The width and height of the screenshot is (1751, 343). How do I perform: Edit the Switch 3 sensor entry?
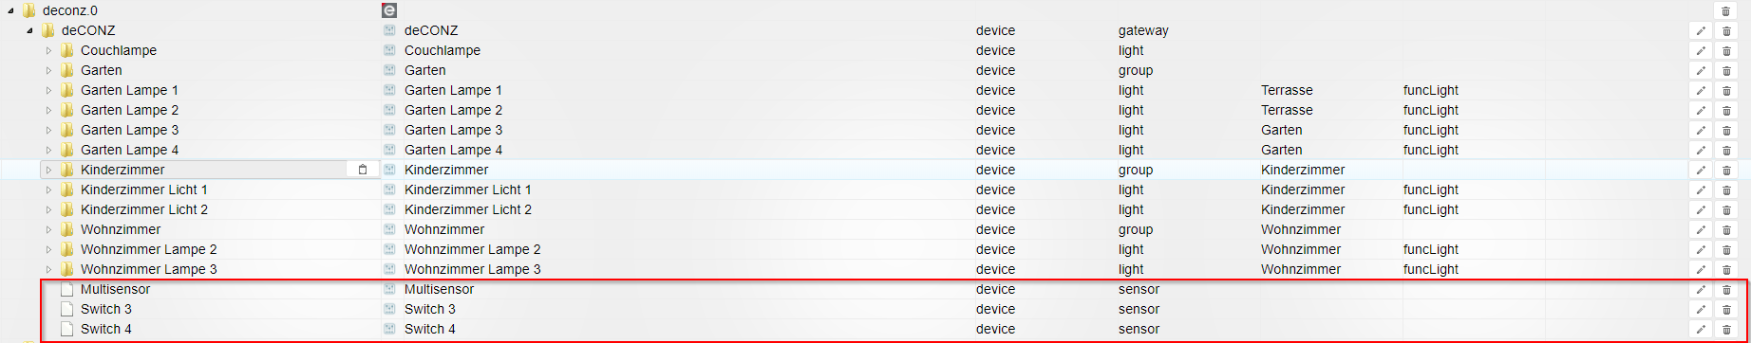(1701, 309)
